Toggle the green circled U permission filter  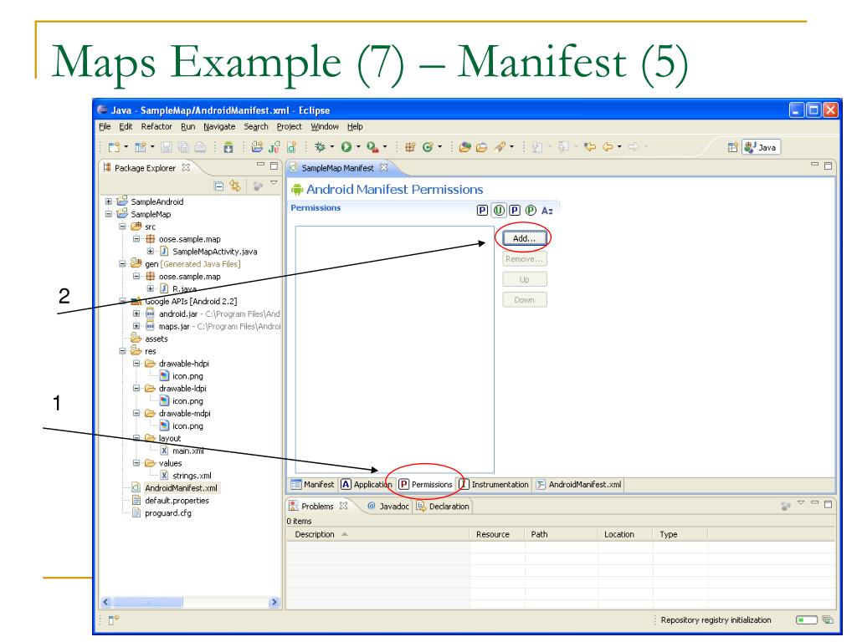499,210
